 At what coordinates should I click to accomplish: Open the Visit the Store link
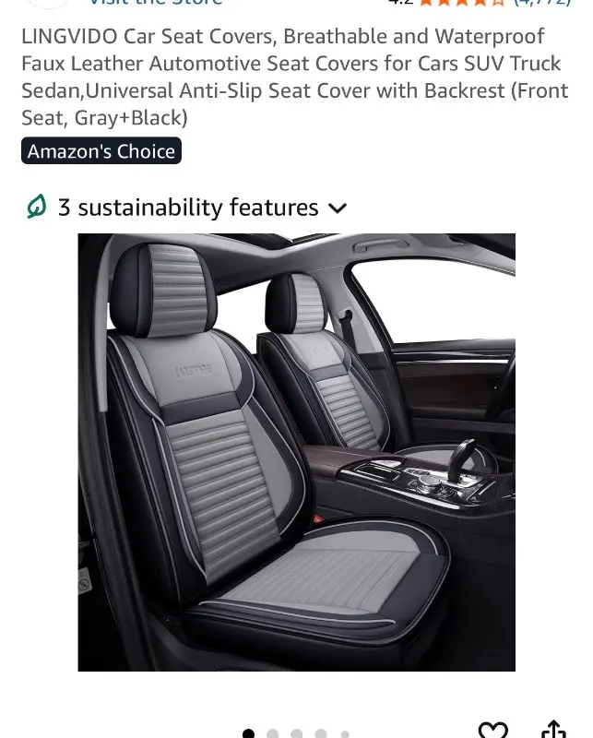click(x=155, y=3)
